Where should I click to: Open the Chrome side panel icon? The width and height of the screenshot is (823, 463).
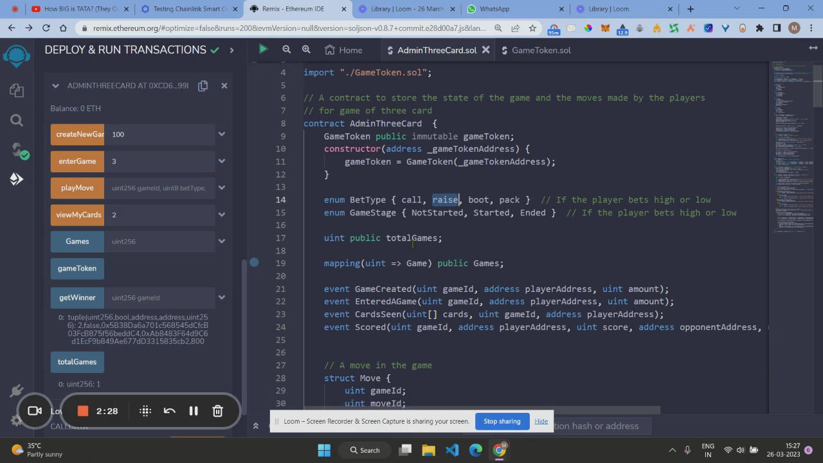click(x=777, y=28)
